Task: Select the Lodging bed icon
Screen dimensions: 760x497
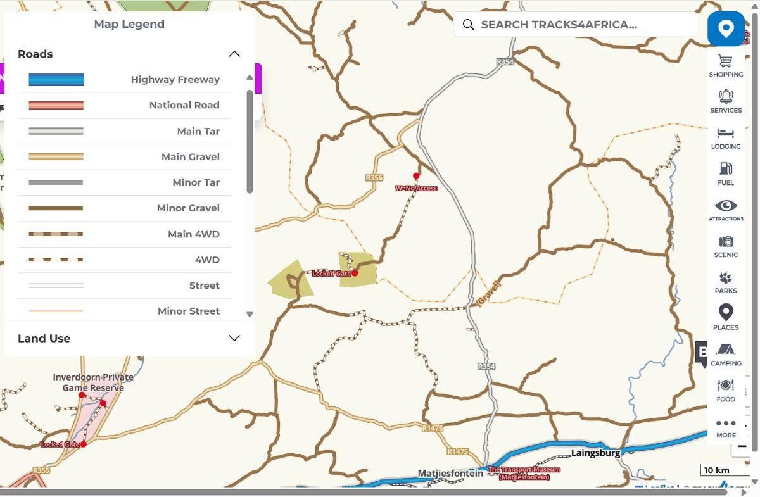Action: (726, 137)
